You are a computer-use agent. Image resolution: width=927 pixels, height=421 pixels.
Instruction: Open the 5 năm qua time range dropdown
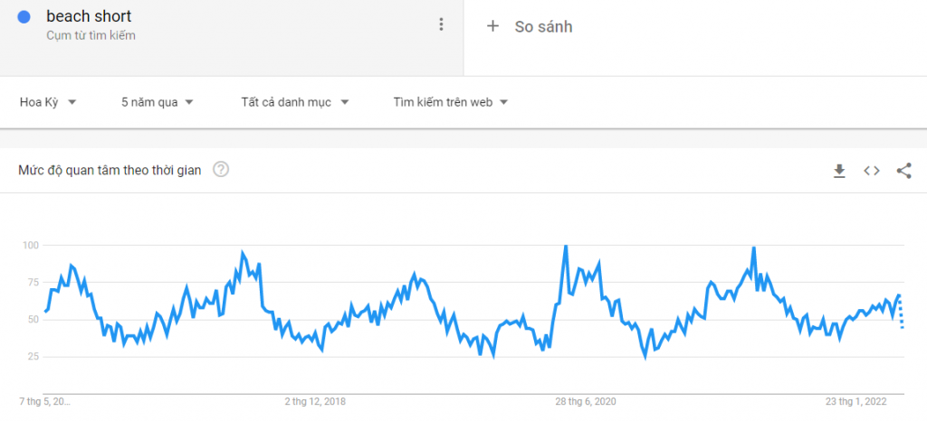coord(158,102)
